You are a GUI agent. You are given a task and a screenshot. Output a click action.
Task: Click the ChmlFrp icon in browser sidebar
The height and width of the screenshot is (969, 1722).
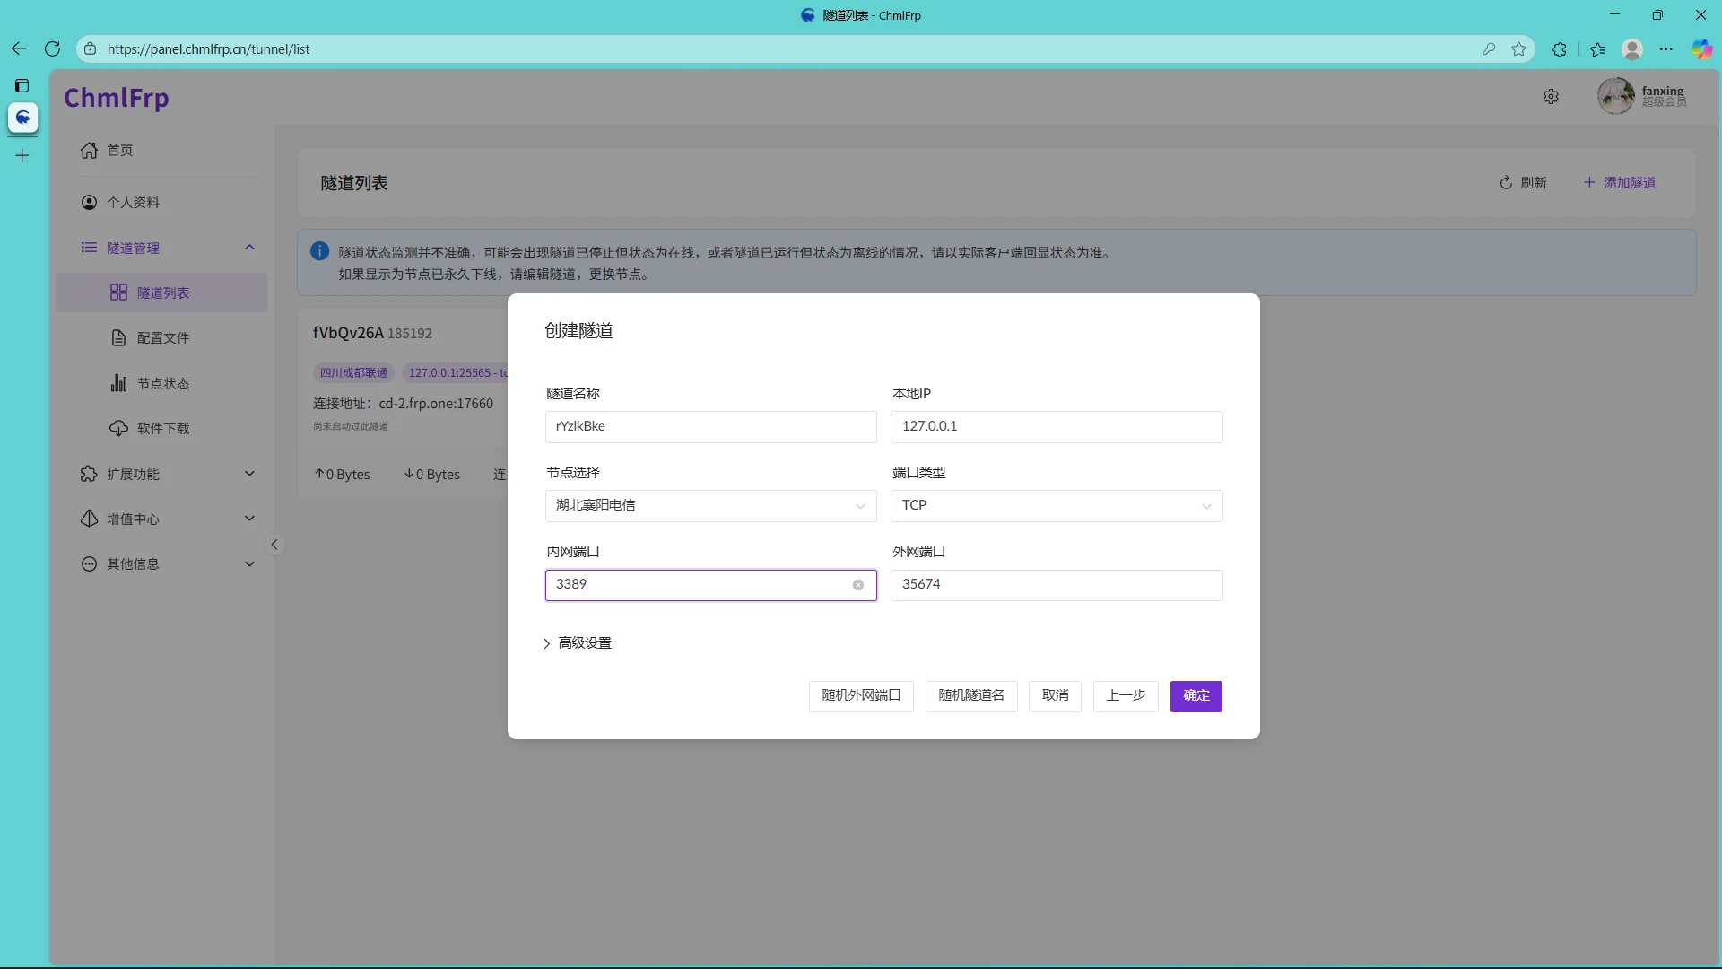(x=22, y=118)
